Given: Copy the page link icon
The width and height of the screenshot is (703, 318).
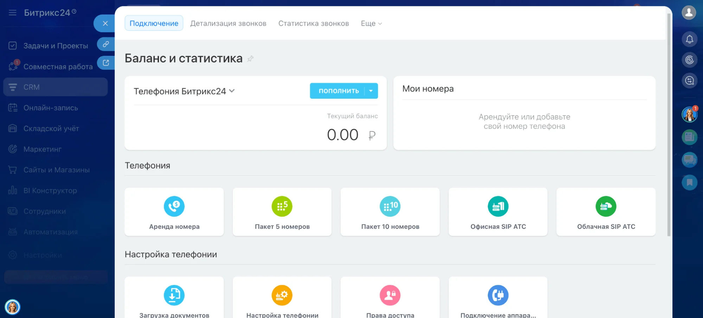Looking at the screenshot, I should [106, 44].
